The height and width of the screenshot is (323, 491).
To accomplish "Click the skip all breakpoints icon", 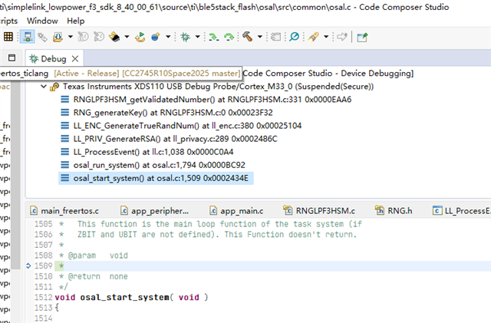I will pos(294,37).
